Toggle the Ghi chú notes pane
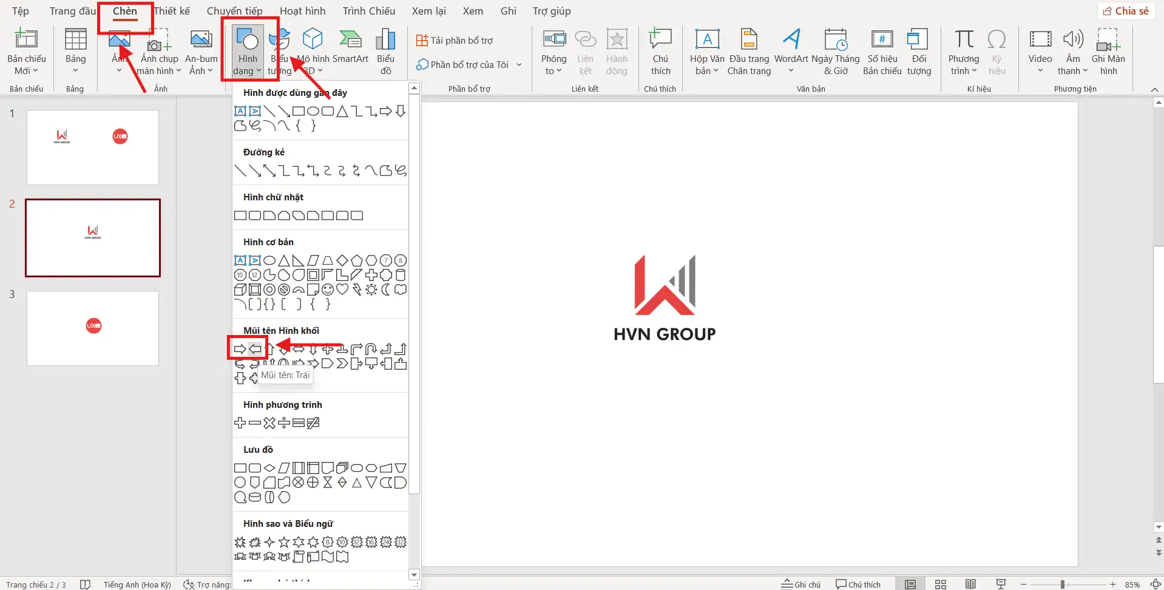Image resolution: width=1164 pixels, height=590 pixels. [801, 583]
